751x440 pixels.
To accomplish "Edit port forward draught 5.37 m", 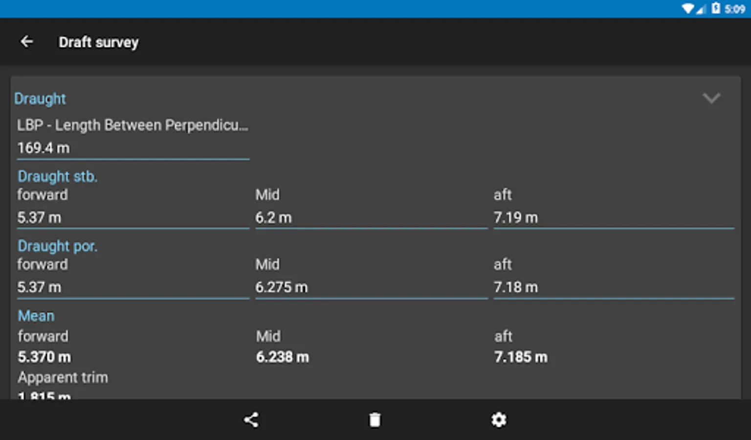I will tap(133, 287).
